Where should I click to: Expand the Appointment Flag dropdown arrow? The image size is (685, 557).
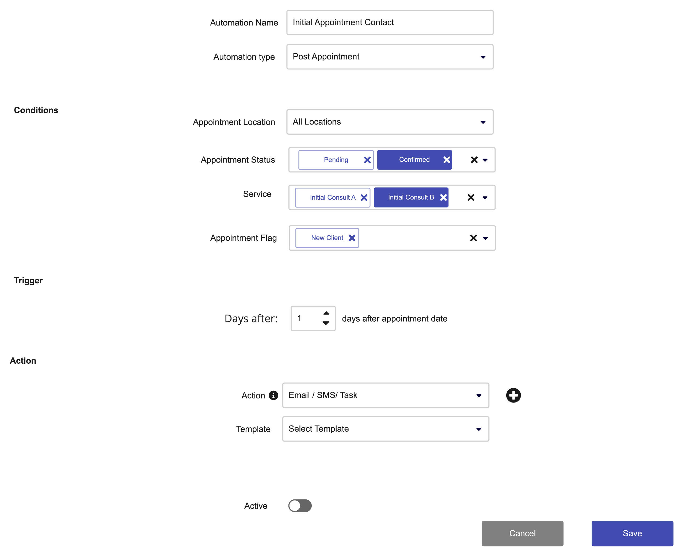(485, 238)
